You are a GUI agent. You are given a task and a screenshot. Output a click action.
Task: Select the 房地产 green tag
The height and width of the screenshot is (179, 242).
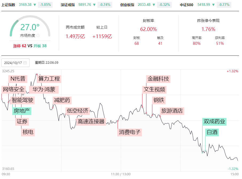(22, 111)
